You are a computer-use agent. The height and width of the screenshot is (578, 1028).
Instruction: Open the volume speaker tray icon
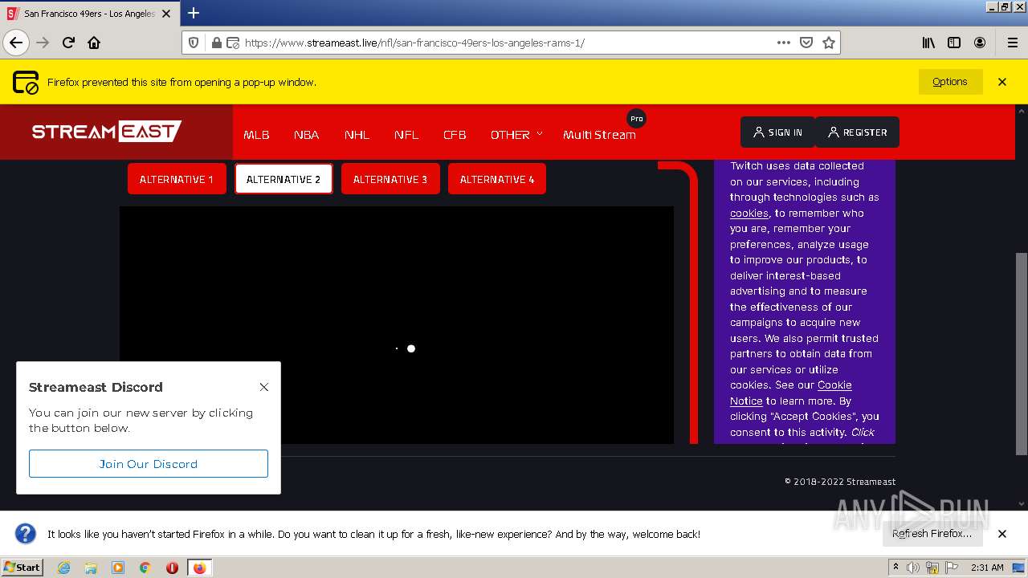point(913,568)
